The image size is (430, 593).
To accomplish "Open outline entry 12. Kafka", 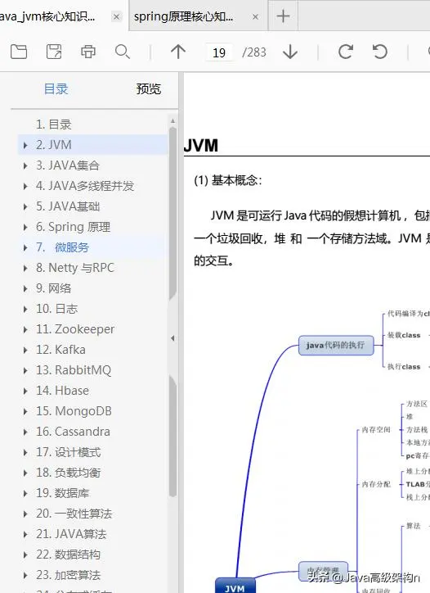I will (x=60, y=350).
